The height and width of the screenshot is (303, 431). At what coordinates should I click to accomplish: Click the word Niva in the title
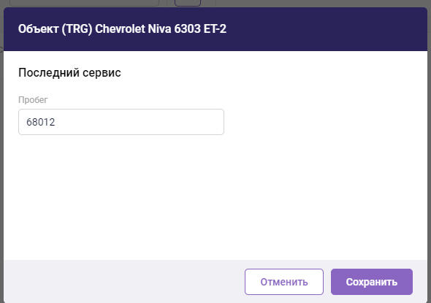click(159, 29)
